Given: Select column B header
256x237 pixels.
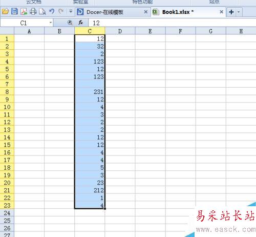Looking at the screenshot, I should coord(59,31).
